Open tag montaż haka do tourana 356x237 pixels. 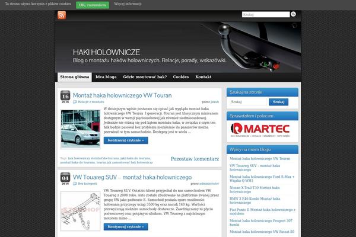(77, 162)
